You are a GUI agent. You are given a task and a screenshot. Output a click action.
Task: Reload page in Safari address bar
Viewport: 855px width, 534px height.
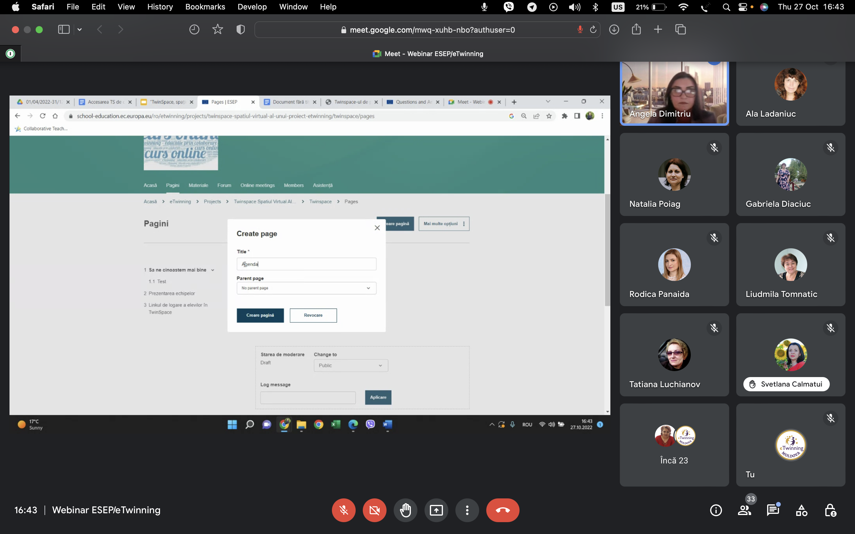coord(593,30)
